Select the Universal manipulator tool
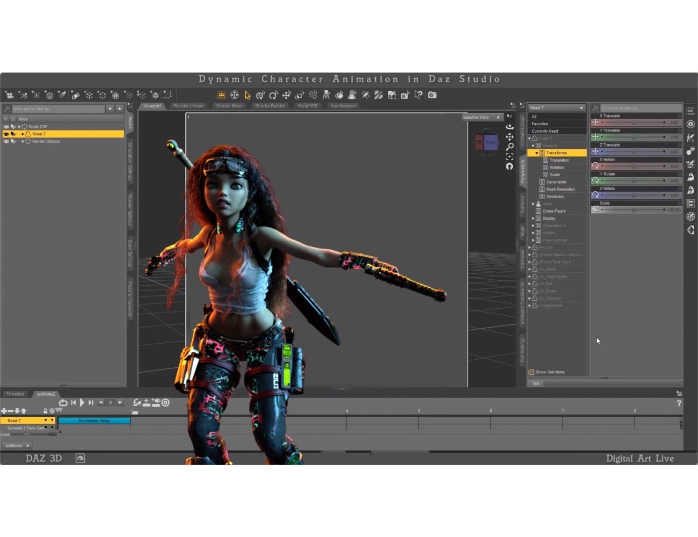This screenshot has width=698, height=537. point(235,95)
